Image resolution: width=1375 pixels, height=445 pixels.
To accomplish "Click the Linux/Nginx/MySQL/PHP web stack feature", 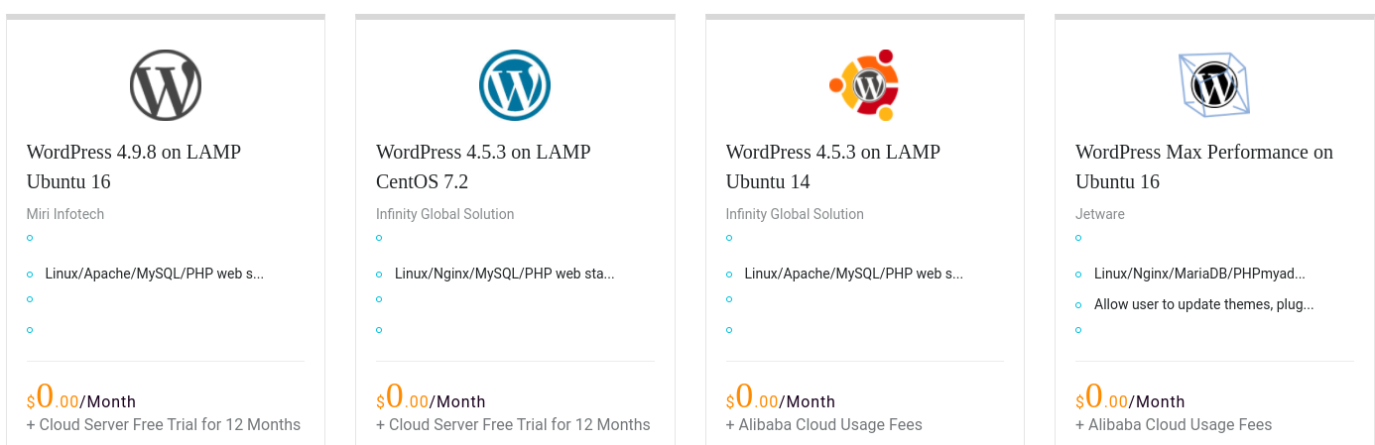I will 504,274.
